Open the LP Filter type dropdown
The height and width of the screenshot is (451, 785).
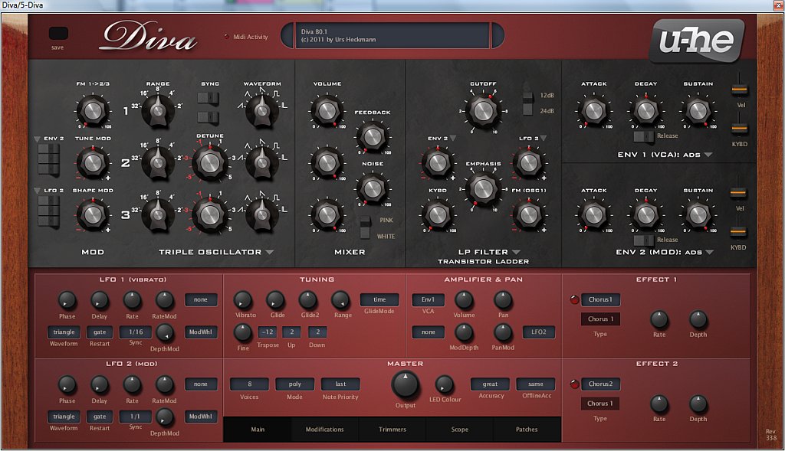(x=517, y=252)
